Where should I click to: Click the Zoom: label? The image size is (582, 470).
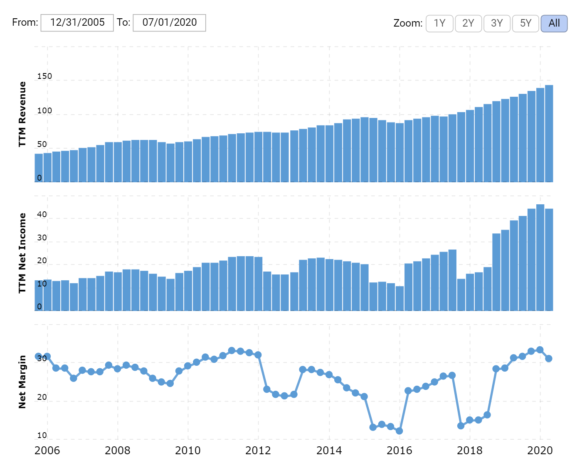[x=408, y=23]
